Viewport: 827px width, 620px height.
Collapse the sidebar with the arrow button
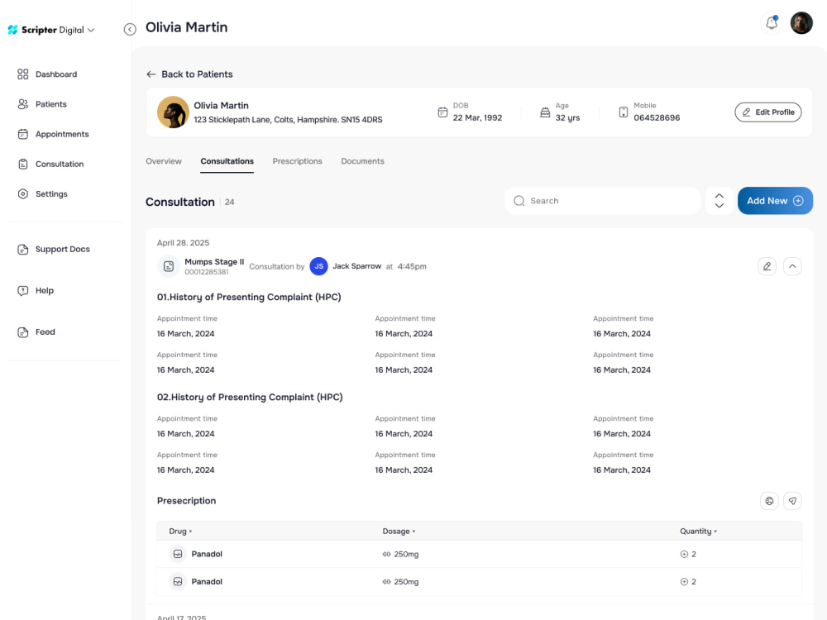tap(130, 30)
